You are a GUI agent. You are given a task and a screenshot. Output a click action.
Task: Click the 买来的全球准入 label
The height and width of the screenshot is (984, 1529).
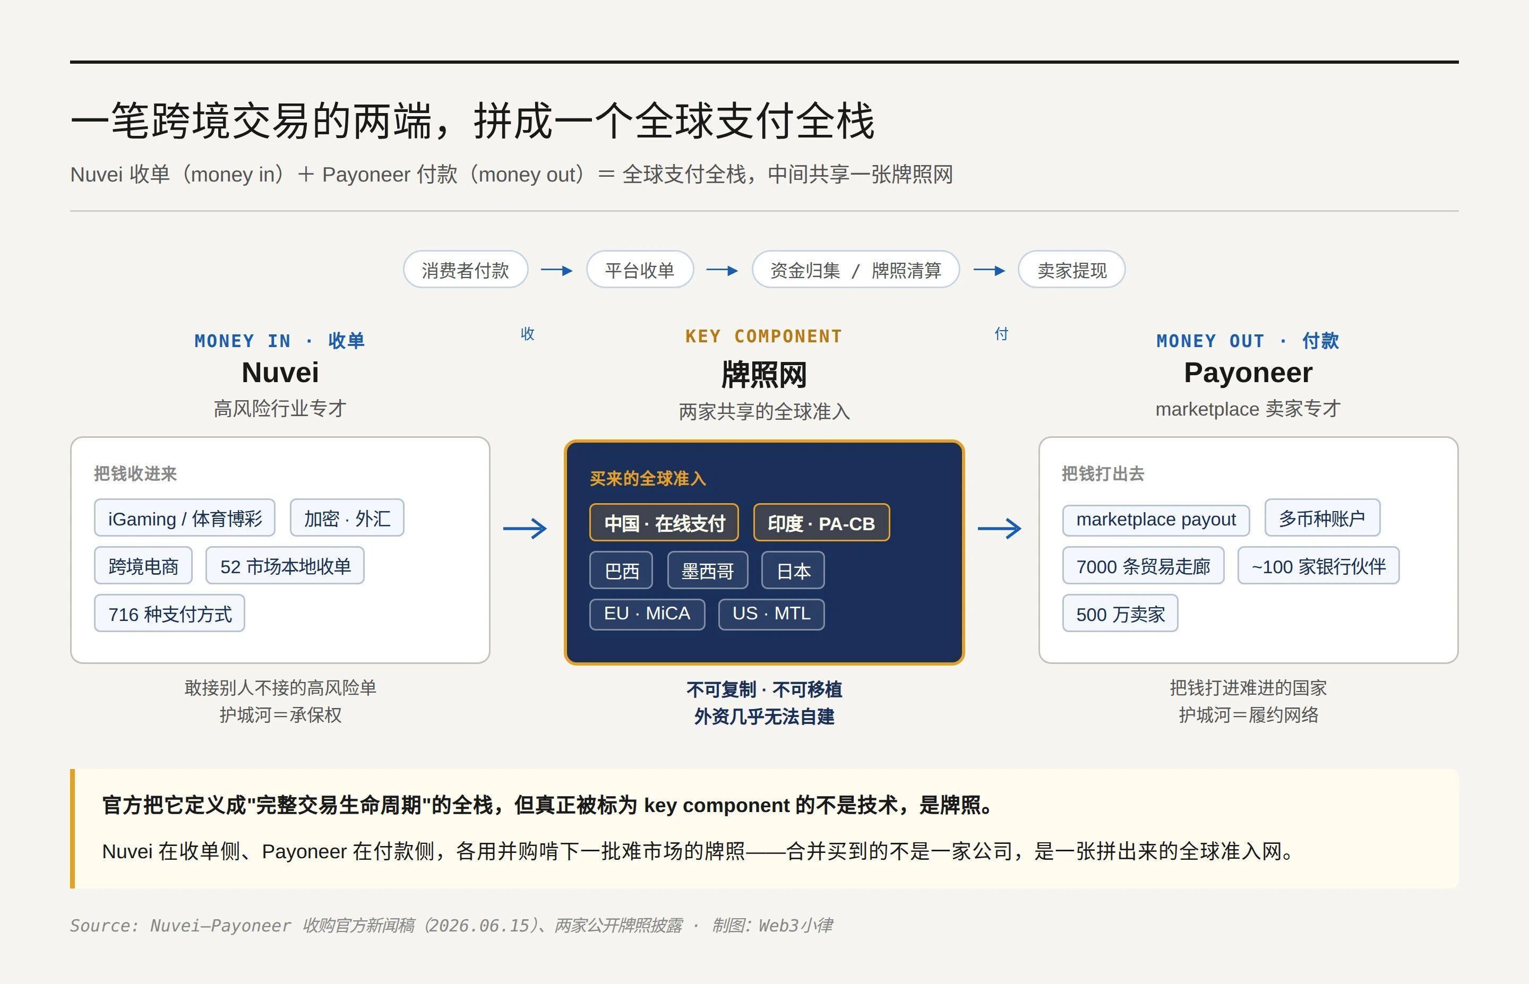(x=647, y=479)
